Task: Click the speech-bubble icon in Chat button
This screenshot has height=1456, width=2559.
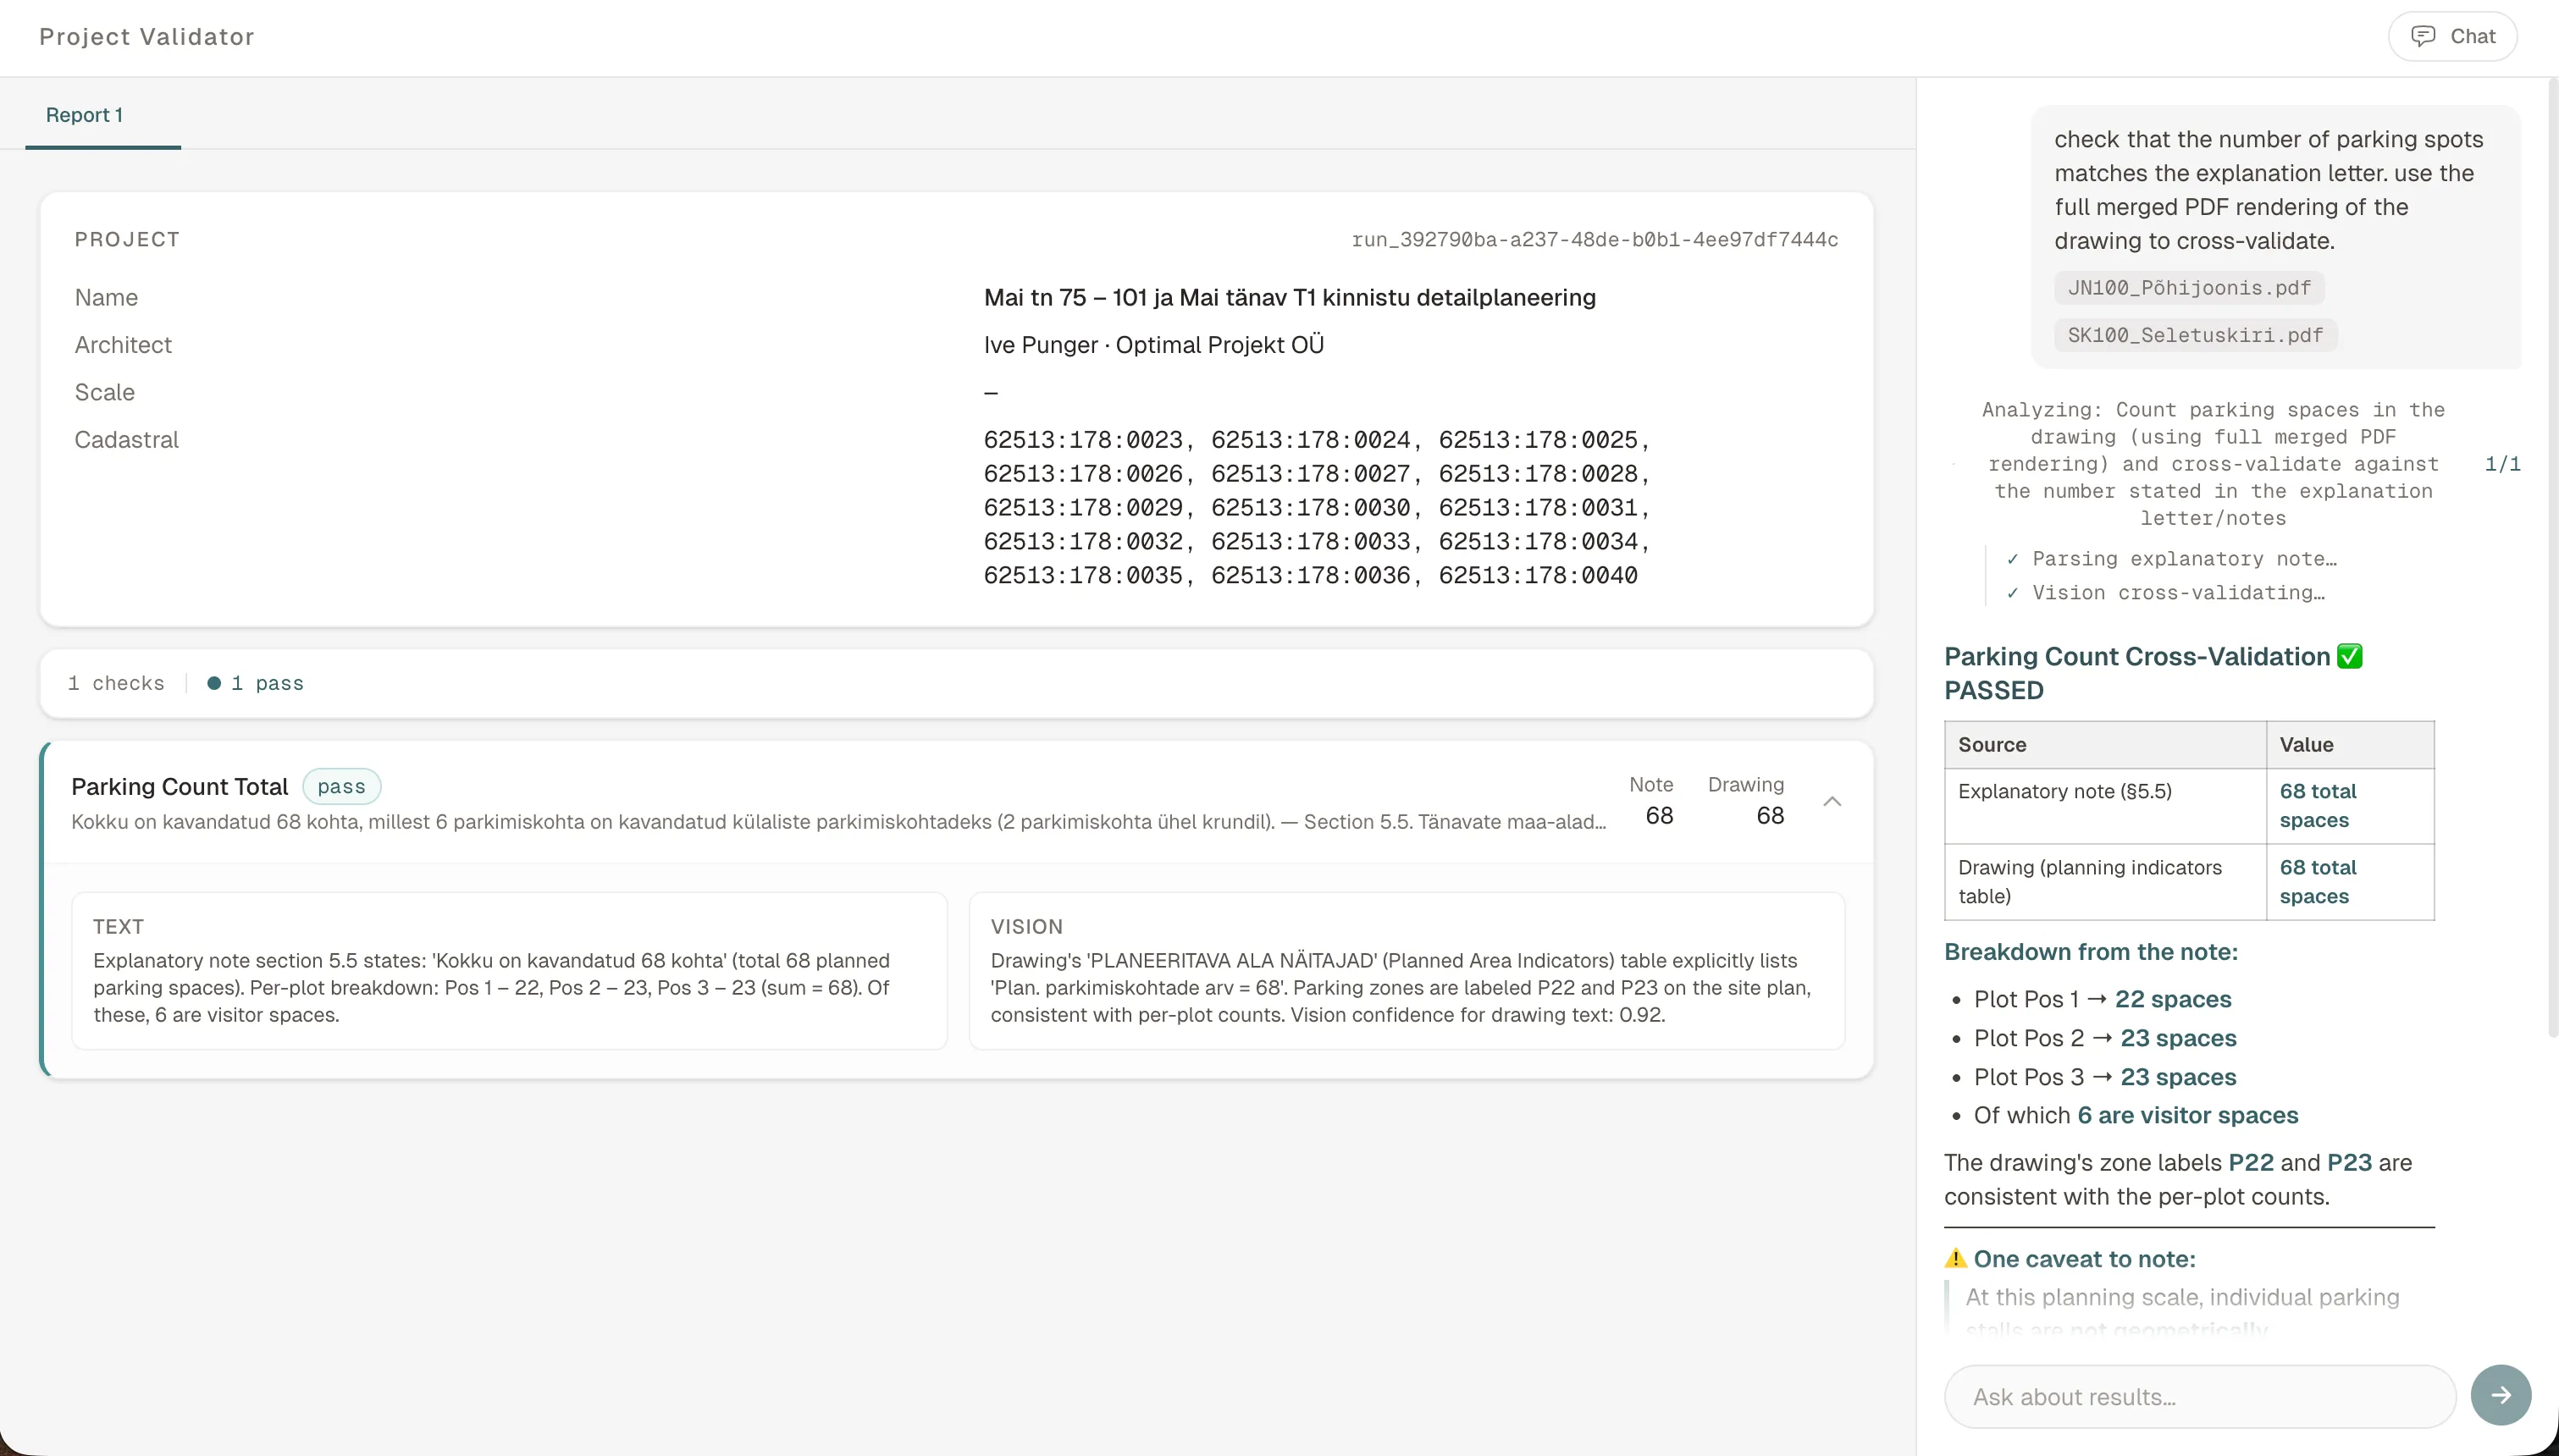Action: click(x=2423, y=37)
